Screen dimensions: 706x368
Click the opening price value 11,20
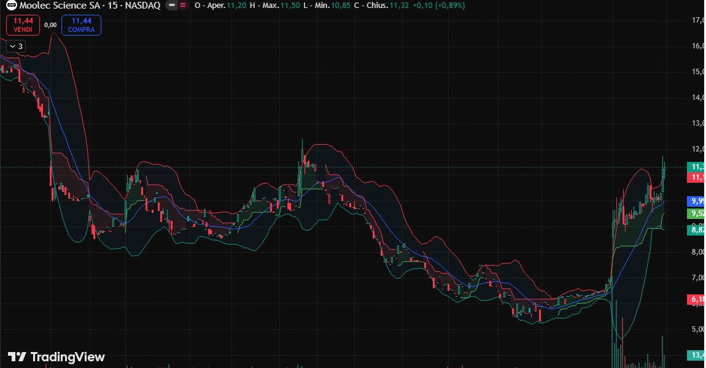click(236, 6)
